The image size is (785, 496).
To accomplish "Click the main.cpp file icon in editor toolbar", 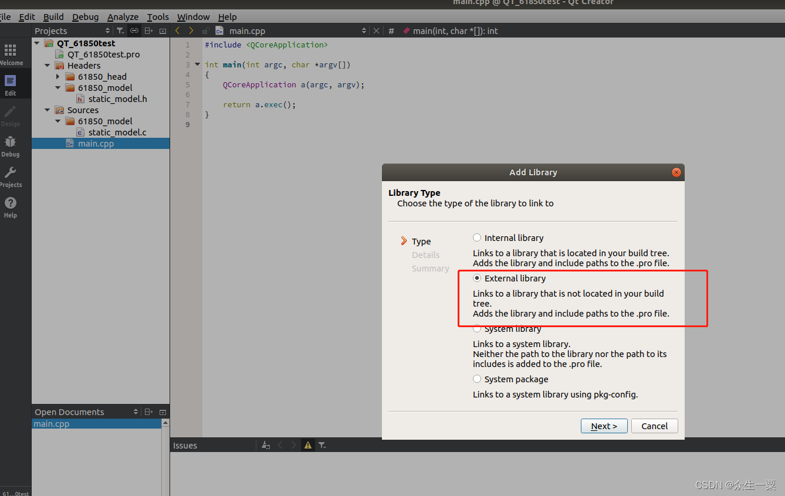I will (219, 30).
